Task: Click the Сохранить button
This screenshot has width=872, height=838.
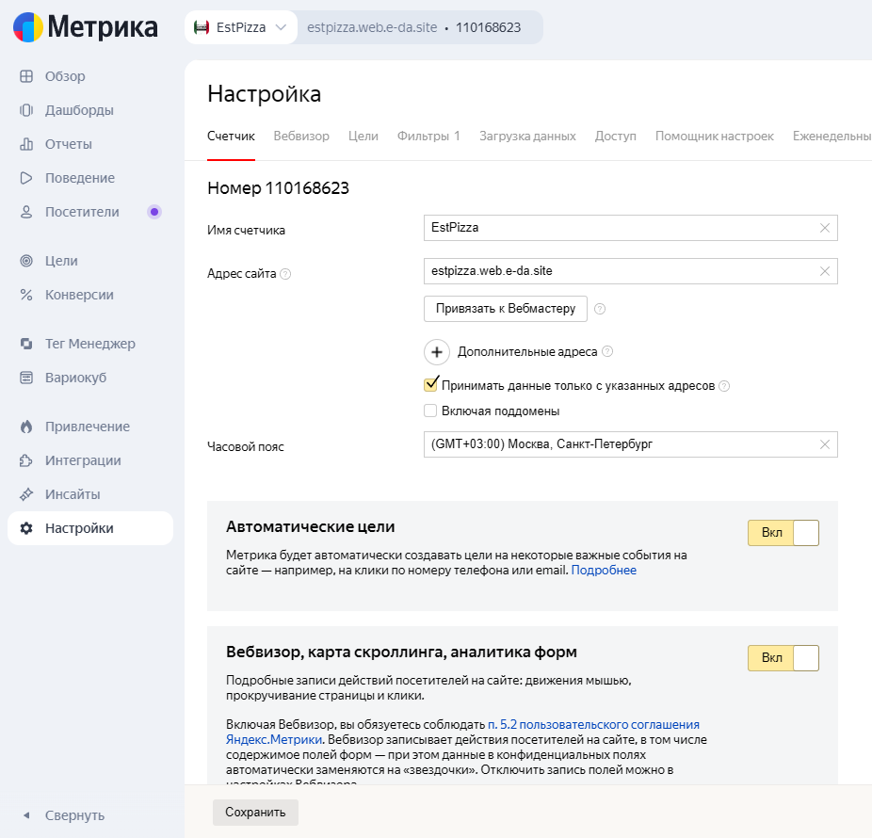Action: coord(255,813)
